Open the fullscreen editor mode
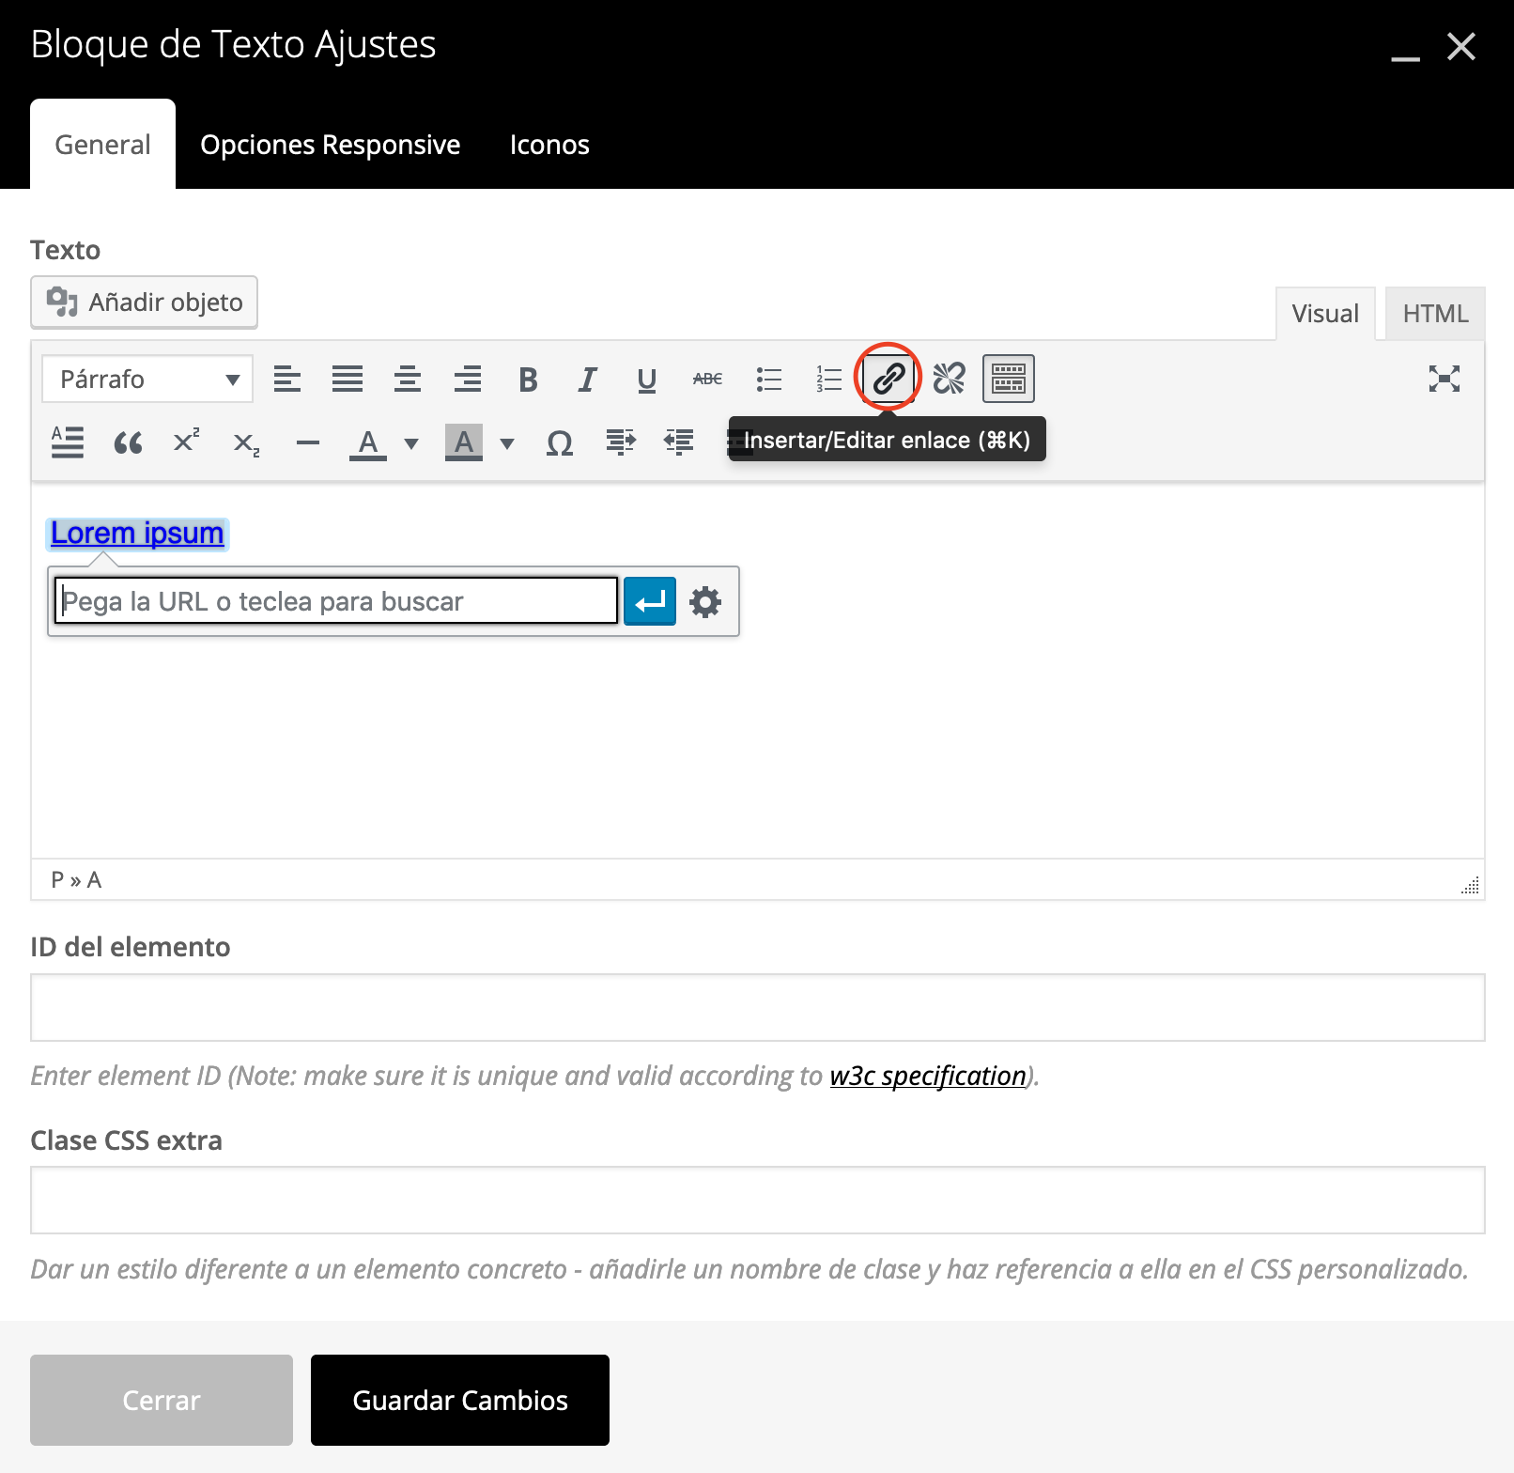 1444,379
